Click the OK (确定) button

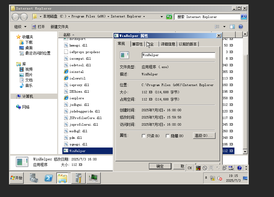(160, 166)
